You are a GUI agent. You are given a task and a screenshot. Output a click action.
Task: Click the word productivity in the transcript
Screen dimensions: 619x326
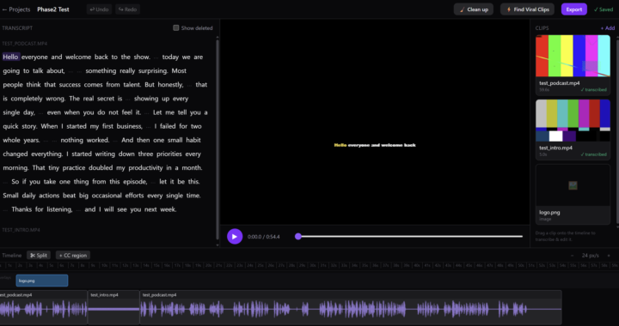point(145,168)
